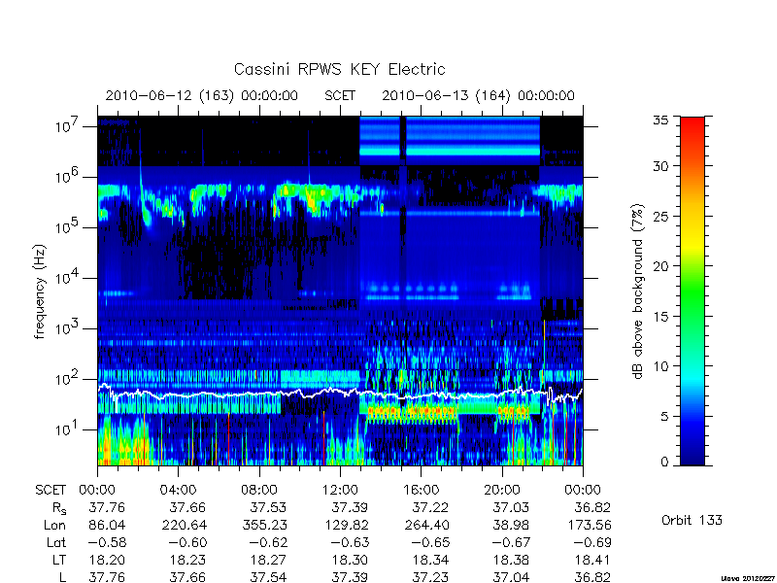The width and height of the screenshot is (777, 583).
Task: Click the SCET time '20:00'
Action: pyautogui.click(x=502, y=491)
